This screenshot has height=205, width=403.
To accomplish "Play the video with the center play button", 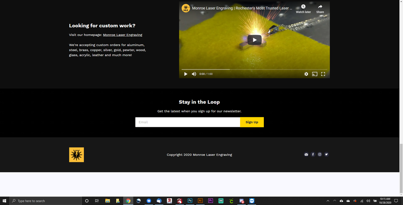I will (x=254, y=40).
